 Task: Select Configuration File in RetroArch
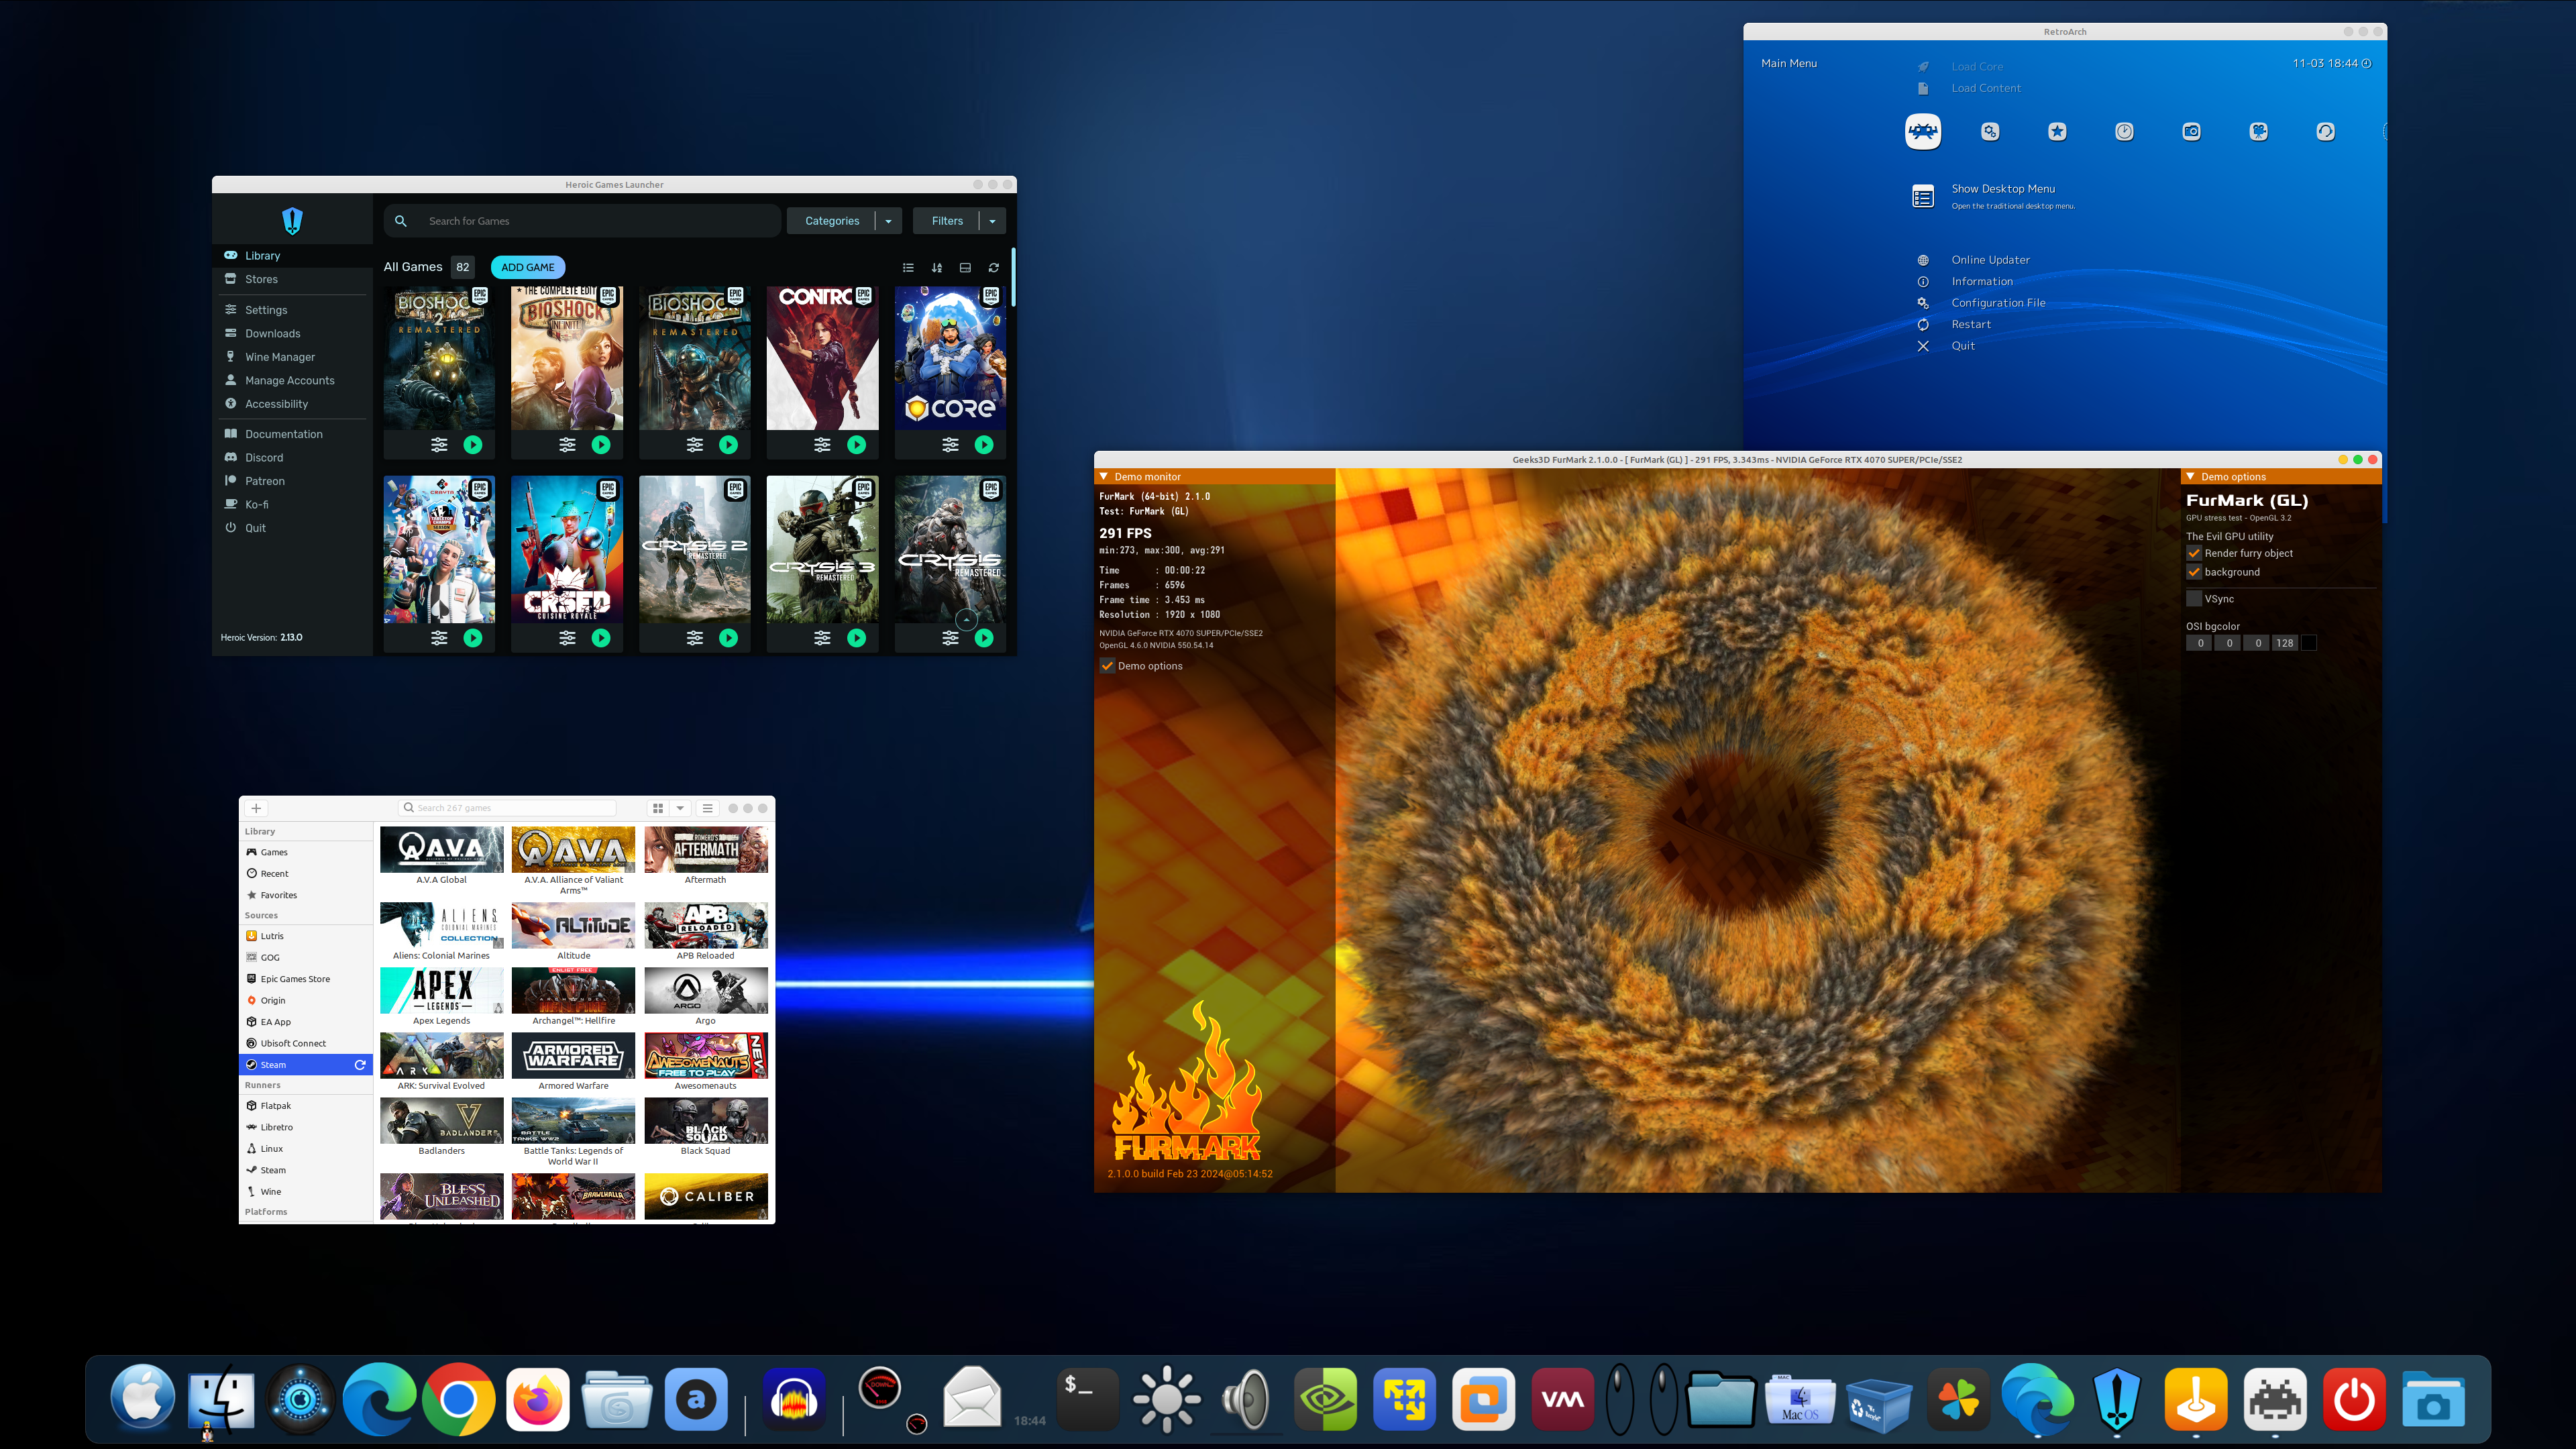pyautogui.click(x=1998, y=303)
